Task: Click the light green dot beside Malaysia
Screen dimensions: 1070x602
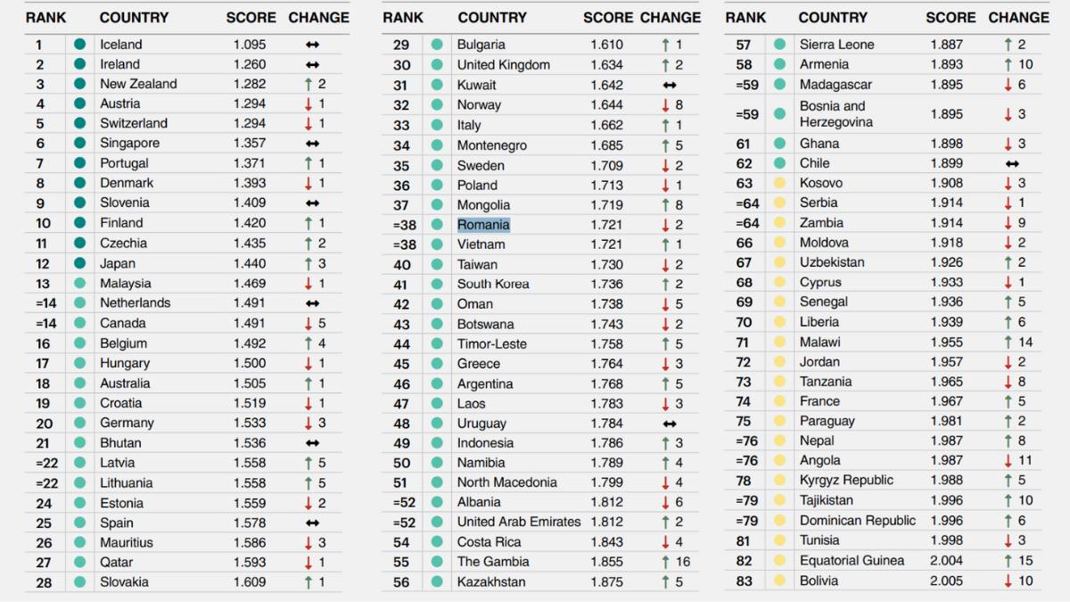Action: point(79,284)
